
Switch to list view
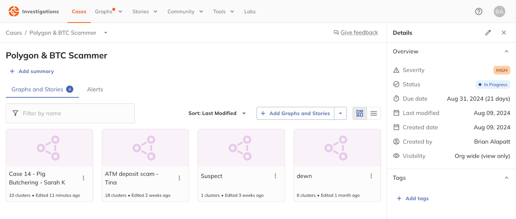pos(374,113)
